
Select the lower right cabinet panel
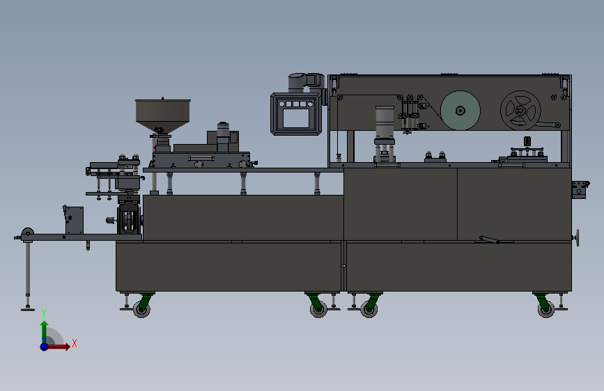point(459,266)
